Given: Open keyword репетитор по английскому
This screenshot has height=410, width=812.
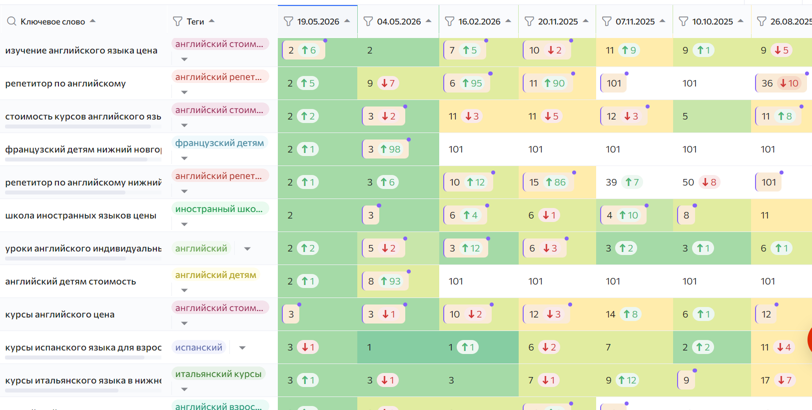Looking at the screenshot, I should pyautogui.click(x=65, y=83).
